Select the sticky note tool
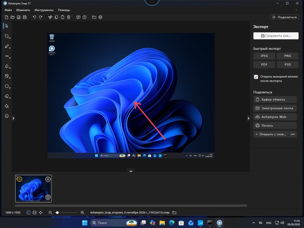 click(x=6, y=76)
